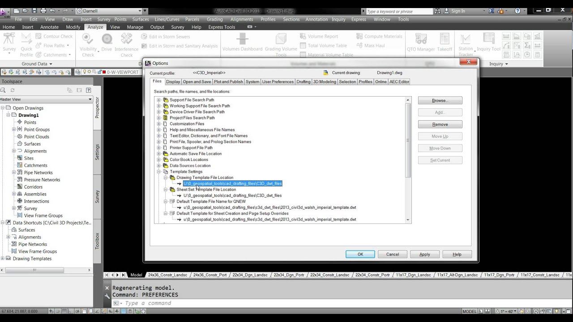Switch to the Plot and Publish tab
This screenshot has width=573, height=322.
(228, 81)
